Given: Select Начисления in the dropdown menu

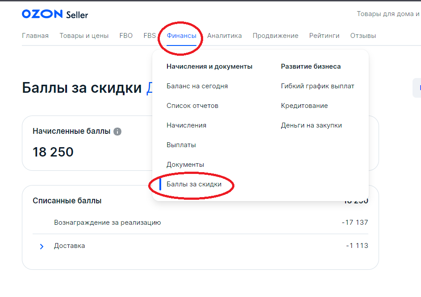Looking at the screenshot, I should [186, 125].
